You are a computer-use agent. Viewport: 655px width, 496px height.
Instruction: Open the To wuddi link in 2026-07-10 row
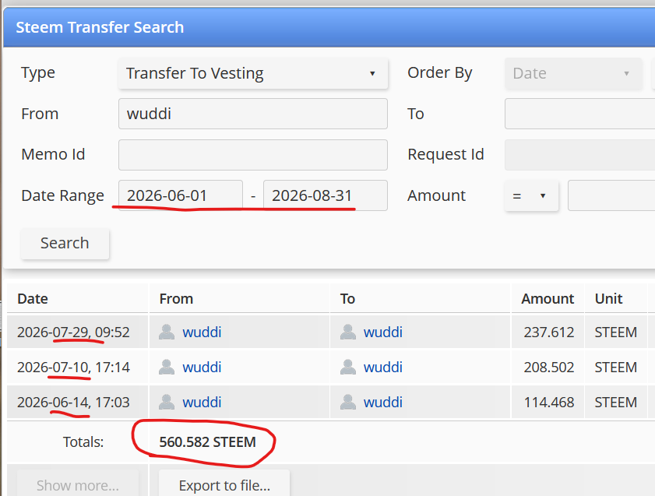point(382,368)
